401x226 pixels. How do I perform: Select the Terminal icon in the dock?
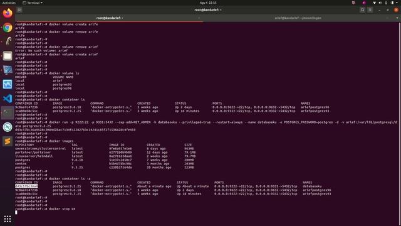pos(8,113)
